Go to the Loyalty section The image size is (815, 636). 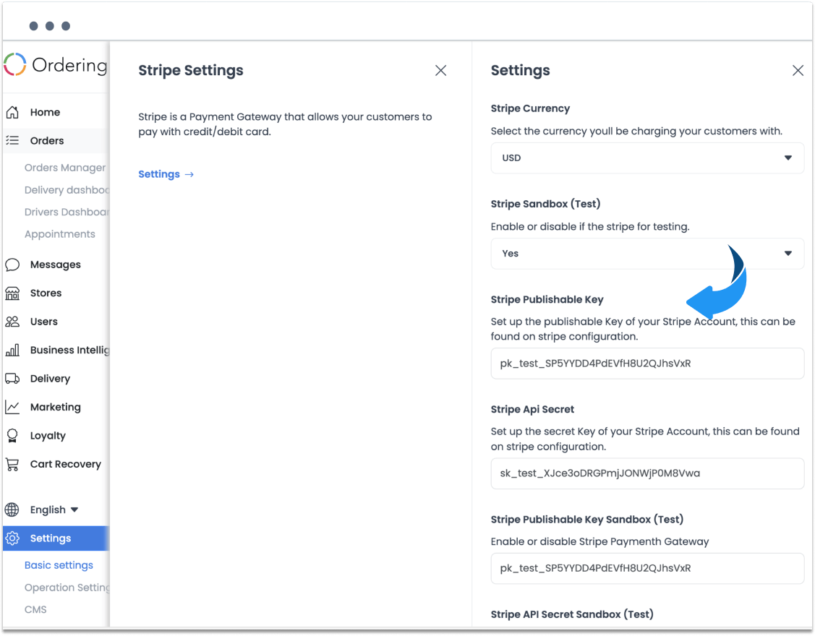(x=48, y=435)
